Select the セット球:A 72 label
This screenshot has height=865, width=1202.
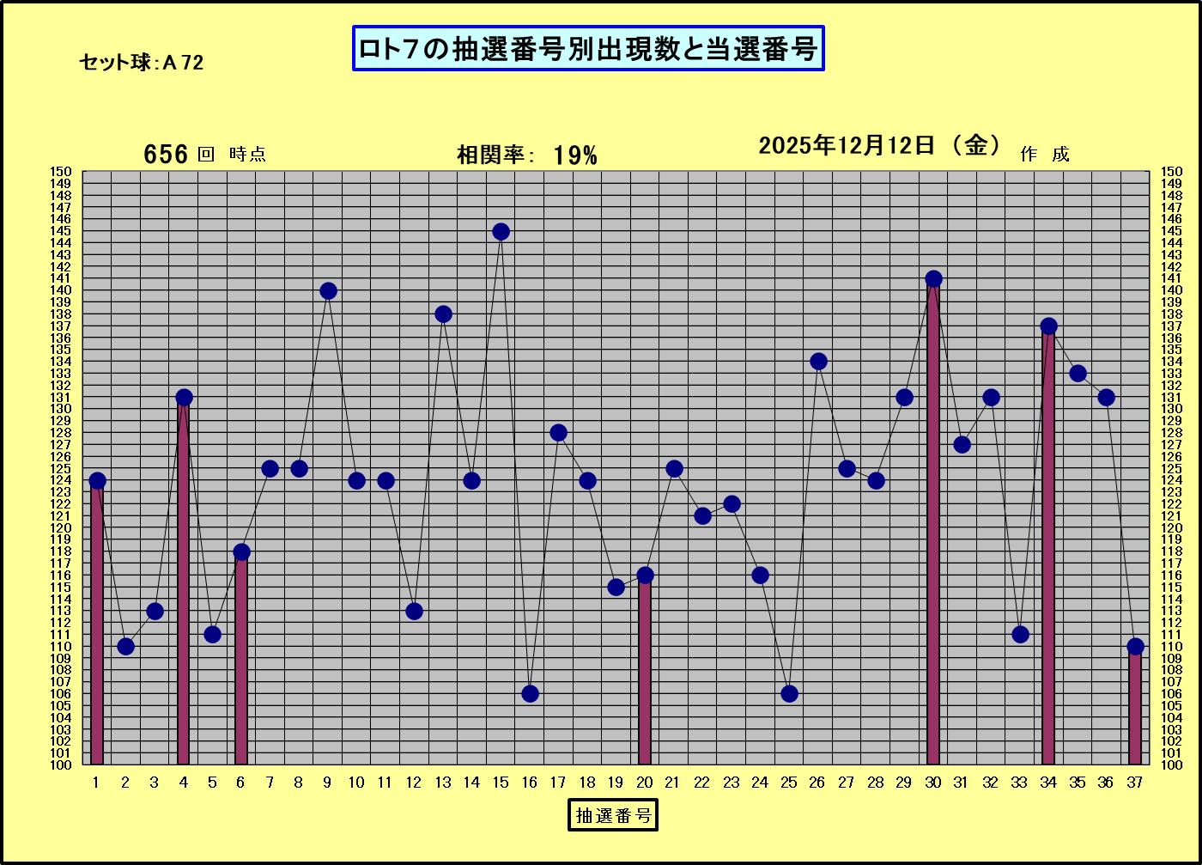point(141,62)
